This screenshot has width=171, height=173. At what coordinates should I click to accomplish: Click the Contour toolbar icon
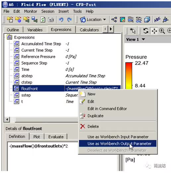tap(122, 20)
